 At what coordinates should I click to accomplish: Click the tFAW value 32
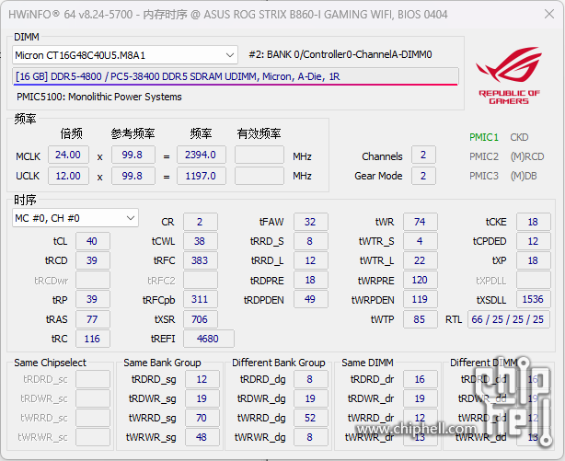click(x=311, y=222)
